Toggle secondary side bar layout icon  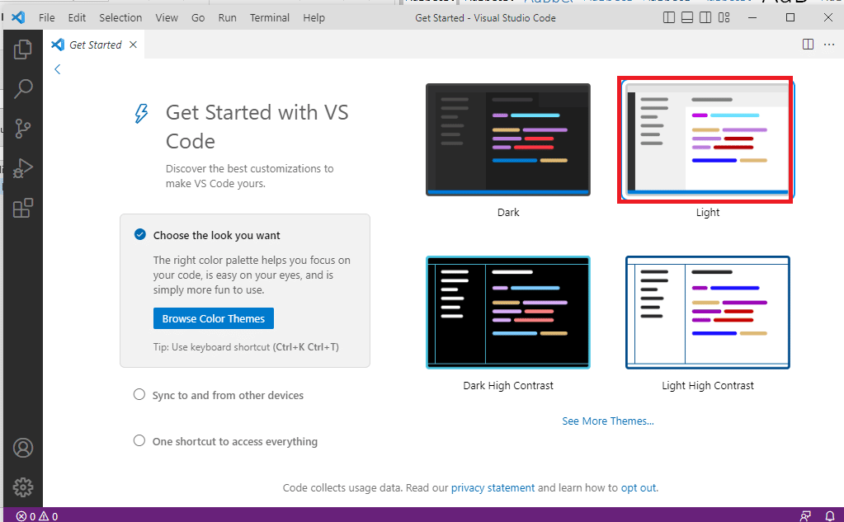click(705, 18)
